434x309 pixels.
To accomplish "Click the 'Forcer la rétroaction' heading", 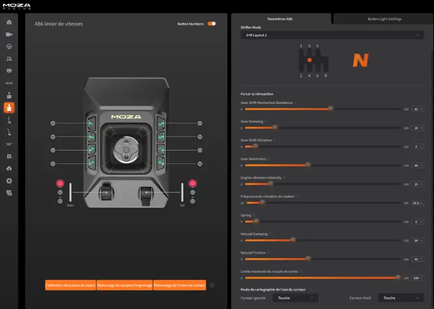I will pos(257,94).
